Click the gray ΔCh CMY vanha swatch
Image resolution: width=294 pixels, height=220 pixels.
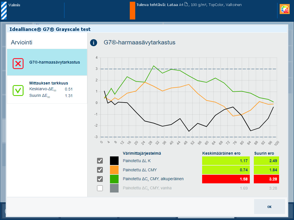(x=114, y=188)
